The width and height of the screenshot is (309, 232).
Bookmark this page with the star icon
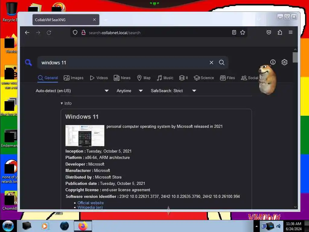[243, 32]
